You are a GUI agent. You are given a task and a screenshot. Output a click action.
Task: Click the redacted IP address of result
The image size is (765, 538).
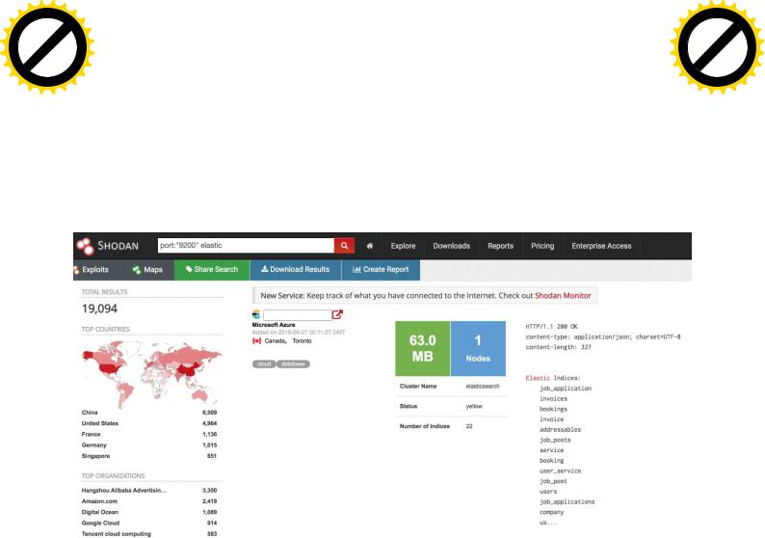pos(297,315)
